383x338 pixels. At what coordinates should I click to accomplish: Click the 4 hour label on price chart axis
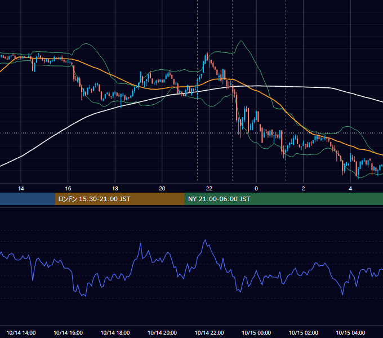coord(350,189)
